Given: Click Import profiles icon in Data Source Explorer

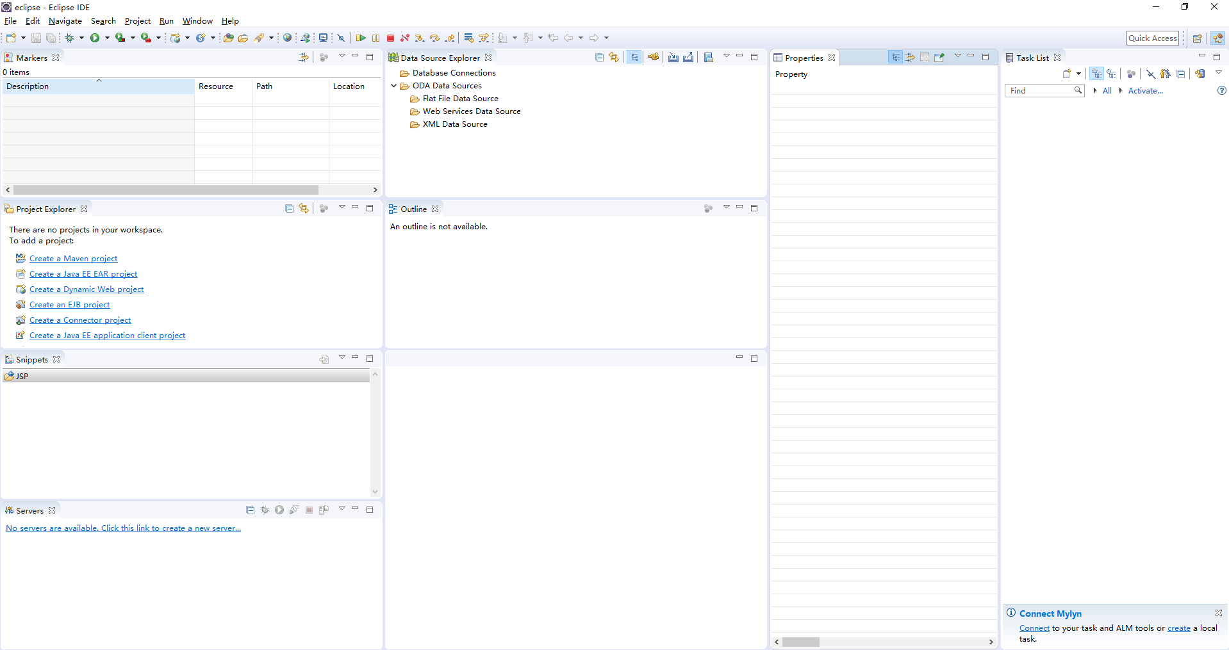Looking at the screenshot, I should [673, 58].
